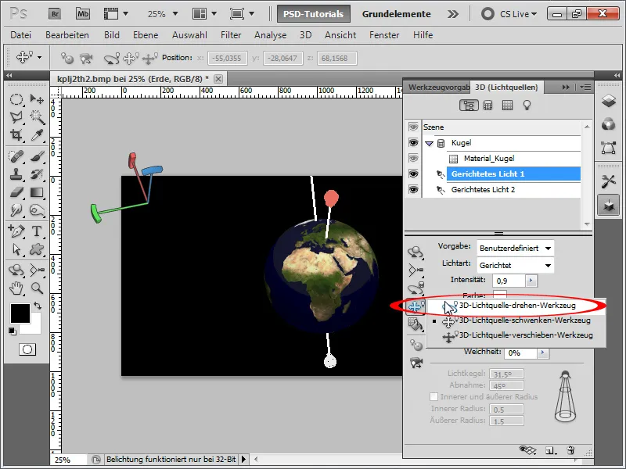Screen dimensions: 626x469
Task: Show more workspaces with double arrow
Action: coord(453,14)
